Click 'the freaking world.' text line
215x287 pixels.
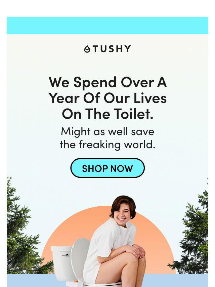click(107, 145)
